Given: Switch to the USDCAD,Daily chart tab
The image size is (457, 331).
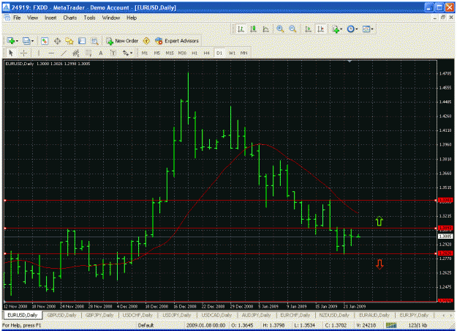Looking at the screenshot, I should (x=216, y=315).
